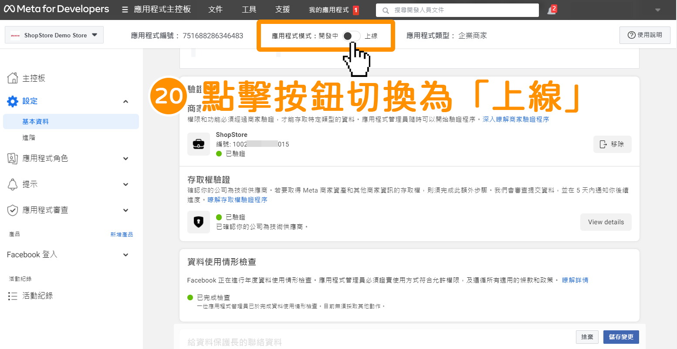Click the 提示 bell icon in sidebar
Screen dimensions: 677x349
click(x=13, y=184)
